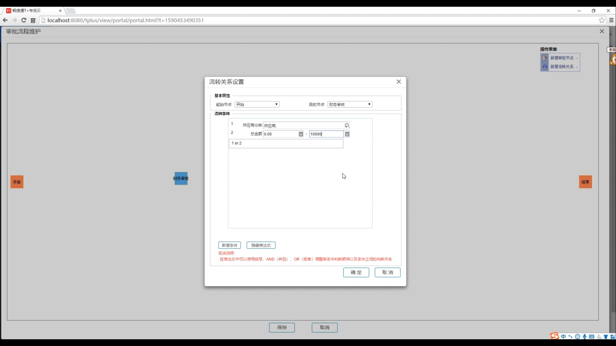Open calculator icon beside 0.00 amount
This screenshot has height=346, width=616.
[301, 134]
